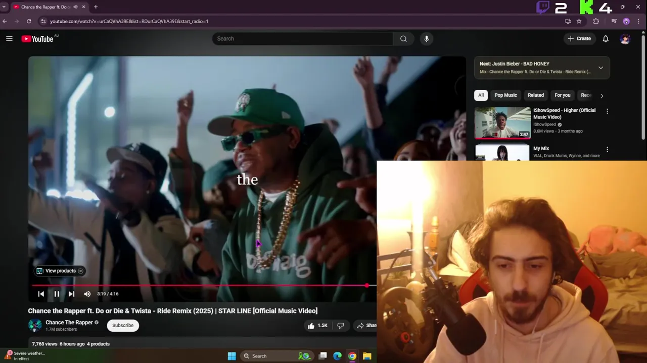The image size is (647, 363).
Task: Open Chrome media controls icon
Action: (x=614, y=21)
